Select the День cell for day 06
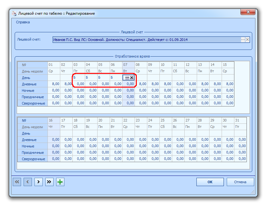This screenshot has height=204, width=265. (x=116, y=78)
